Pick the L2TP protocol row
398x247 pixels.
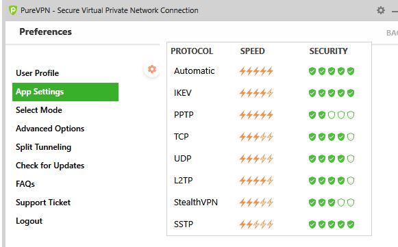[269, 181]
